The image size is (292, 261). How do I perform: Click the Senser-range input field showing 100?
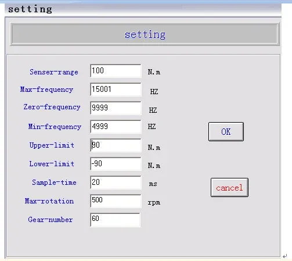[116, 71]
